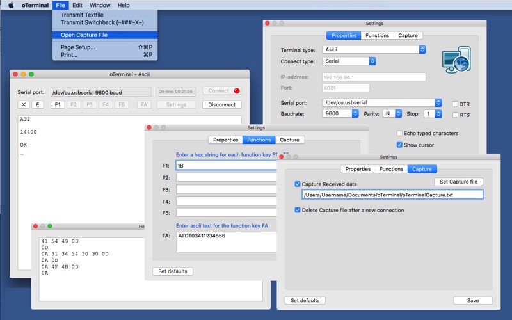Open the oTerminal application menu

[35, 5]
